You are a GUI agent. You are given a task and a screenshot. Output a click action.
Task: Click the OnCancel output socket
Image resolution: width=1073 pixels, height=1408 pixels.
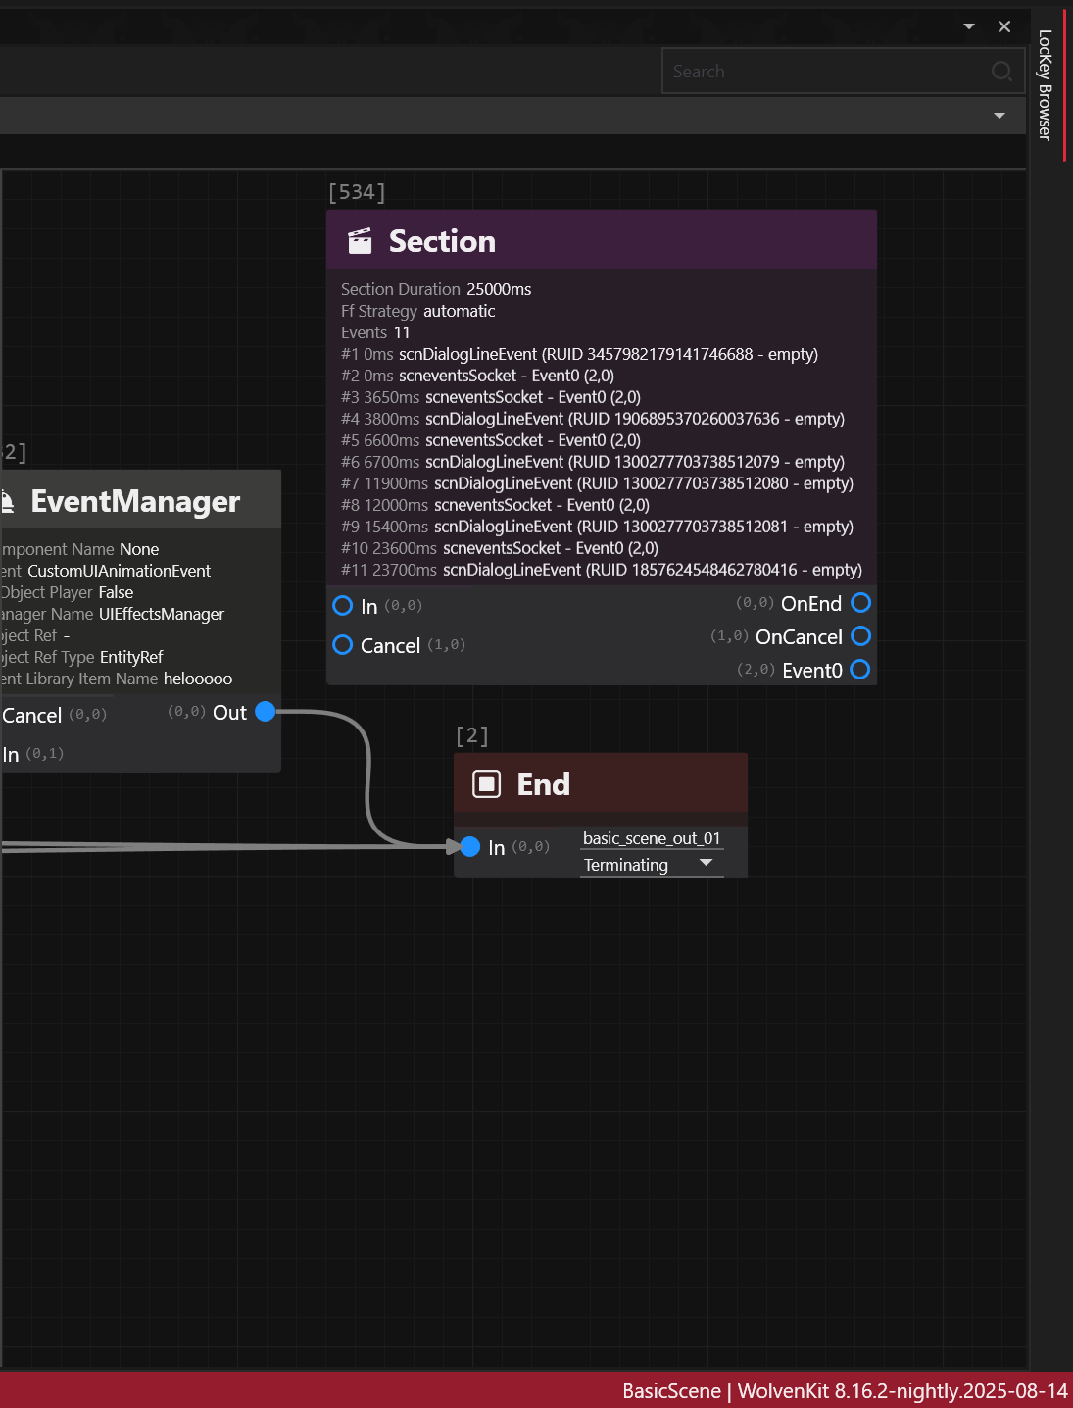pyautogui.click(x=860, y=636)
